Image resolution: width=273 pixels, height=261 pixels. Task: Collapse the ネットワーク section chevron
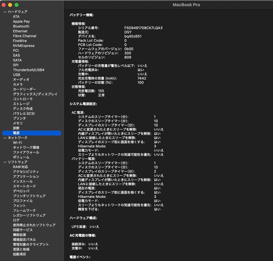click(5, 138)
